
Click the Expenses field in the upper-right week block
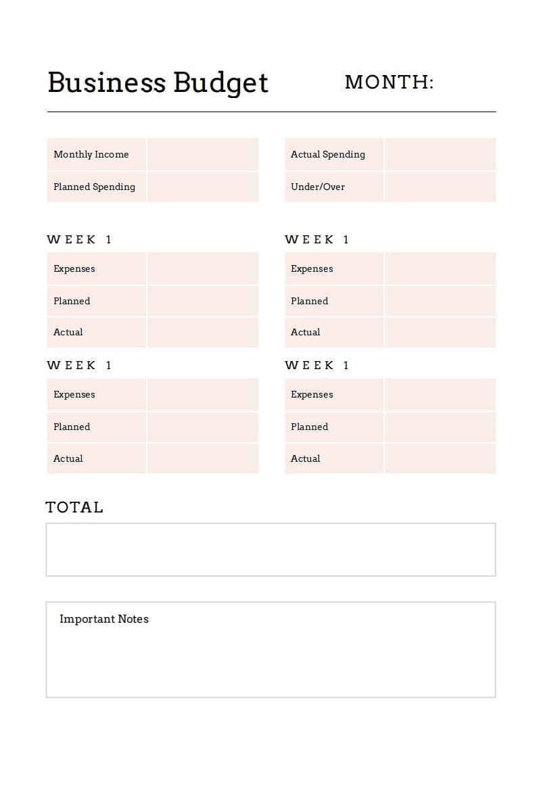440,268
